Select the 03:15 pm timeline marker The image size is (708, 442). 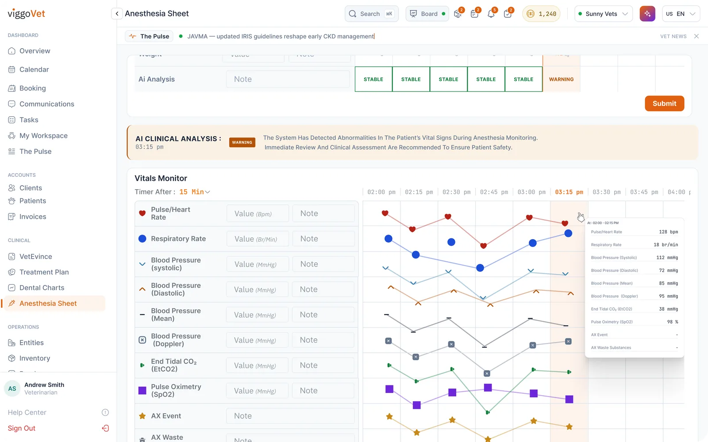click(569, 192)
